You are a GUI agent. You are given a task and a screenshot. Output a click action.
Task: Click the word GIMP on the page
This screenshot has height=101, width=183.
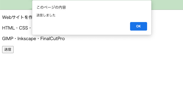8,39
